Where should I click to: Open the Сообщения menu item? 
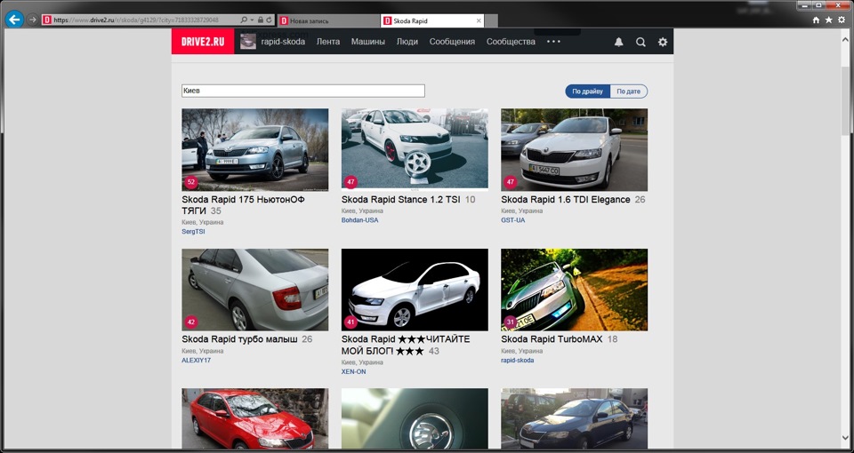(452, 42)
